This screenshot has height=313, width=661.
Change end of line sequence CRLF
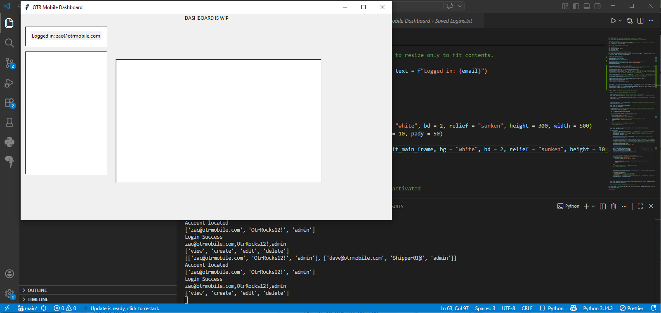point(527,308)
